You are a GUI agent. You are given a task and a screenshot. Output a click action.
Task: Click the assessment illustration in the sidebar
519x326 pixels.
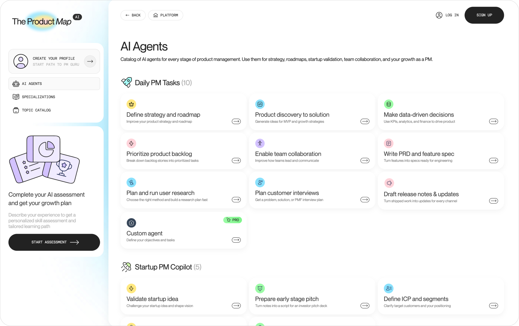(x=45, y=160)
